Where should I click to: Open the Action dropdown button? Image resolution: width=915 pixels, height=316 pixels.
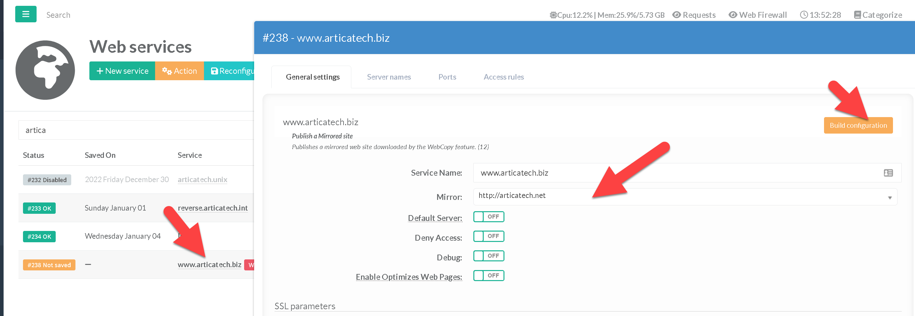(179, 71)
